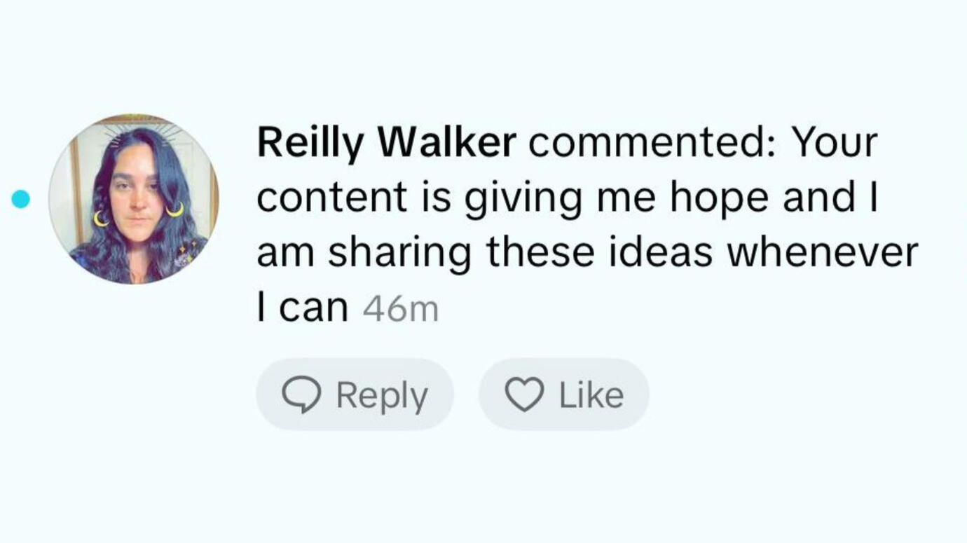967x543 pixels.
Task: Click the word "Like" label text
Action: pyautogui.click(x=591, y=394)
